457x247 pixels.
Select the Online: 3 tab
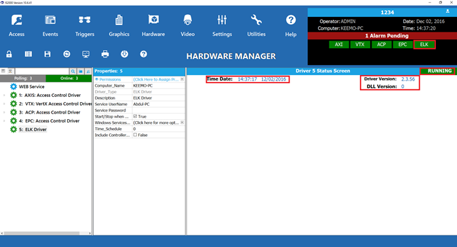68,78
